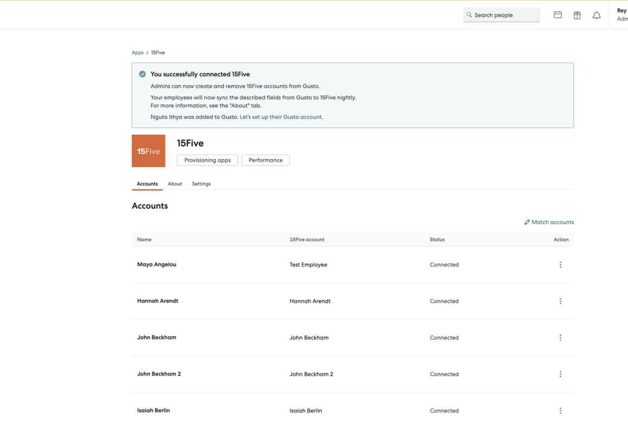Image resolution: width=628 pixels, height=421 pixels.
Task: Select the Accounts tab
Action: click(147, 183)
